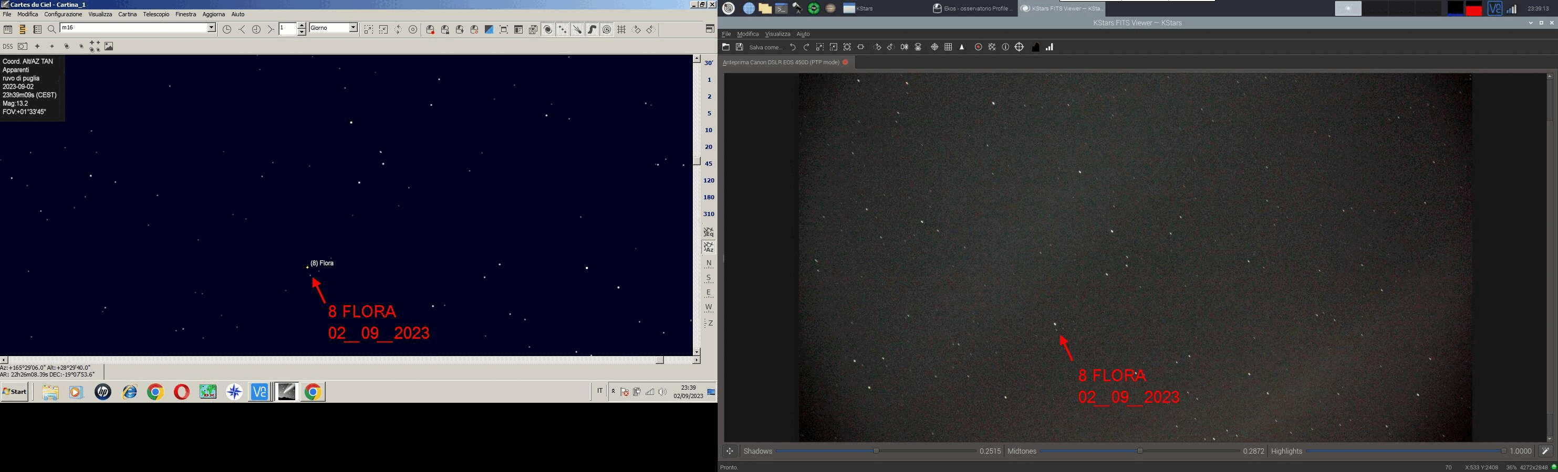Open the DSS image overlay option
Viewport: 1558px width, 472px height.
click(x=8, y=47)
